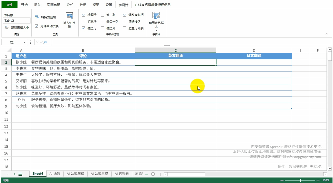333x183 pixels.
Task: Select row 5 header
Action: click(x=6, y=81)
